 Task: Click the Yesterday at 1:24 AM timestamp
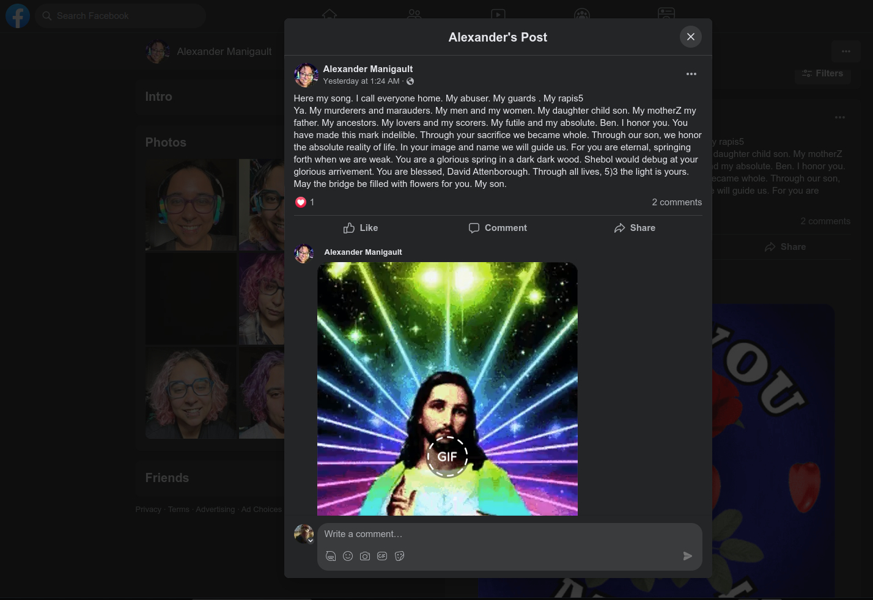(x=361, y=81)
